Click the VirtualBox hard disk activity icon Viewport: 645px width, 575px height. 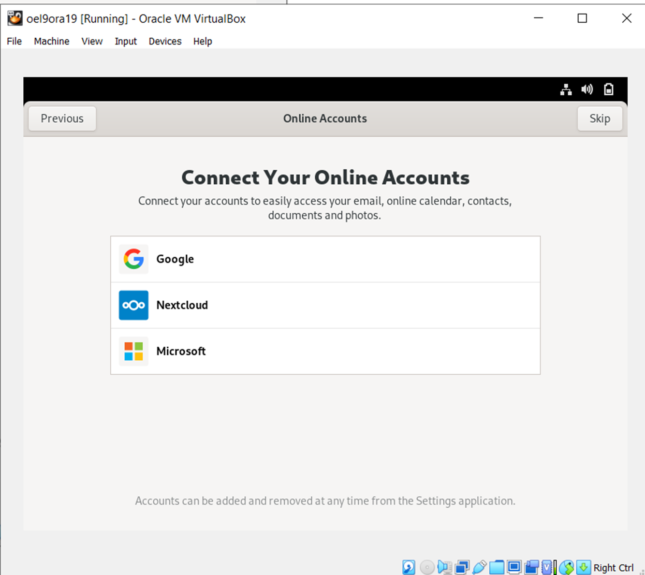pyautogui.click(x=409, y=567)
